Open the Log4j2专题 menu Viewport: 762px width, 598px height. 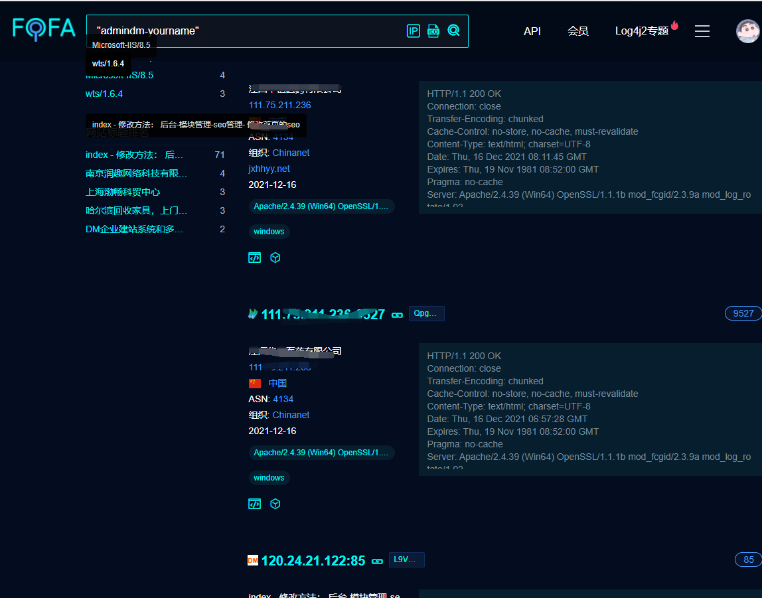642,31
